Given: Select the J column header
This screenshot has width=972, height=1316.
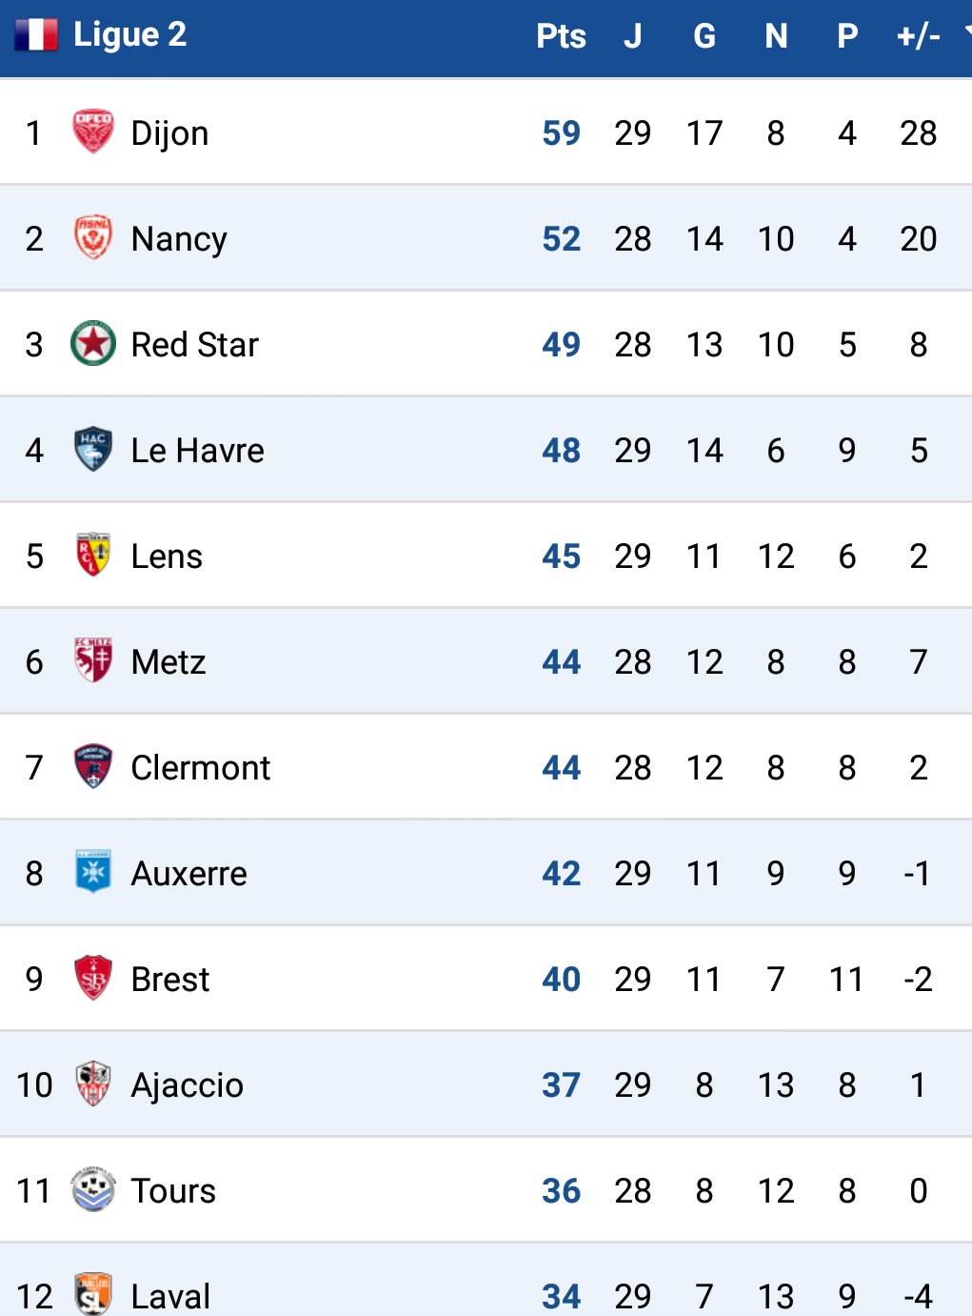Looking at the screenshot, I should click(632, 36).
